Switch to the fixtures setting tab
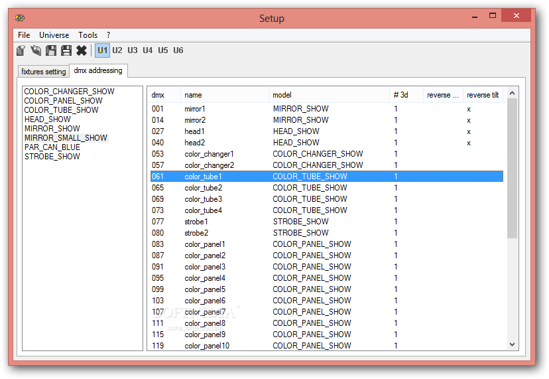Screen dimensions: 549x379 43,72
